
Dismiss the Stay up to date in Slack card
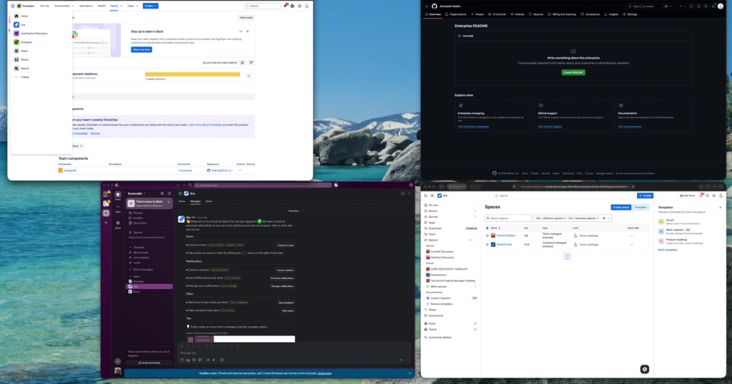(247, 31)
